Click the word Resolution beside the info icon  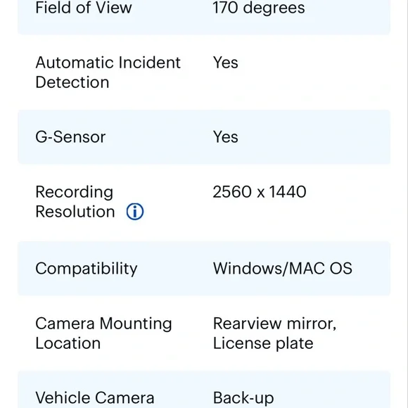[x=75, y=212]
